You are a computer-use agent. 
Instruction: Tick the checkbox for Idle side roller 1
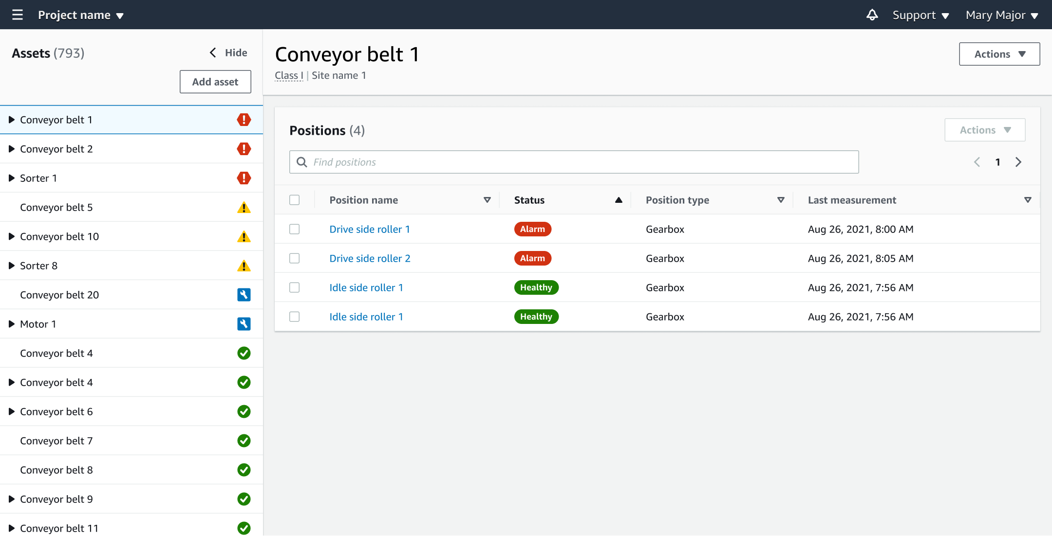click(294, 287)
